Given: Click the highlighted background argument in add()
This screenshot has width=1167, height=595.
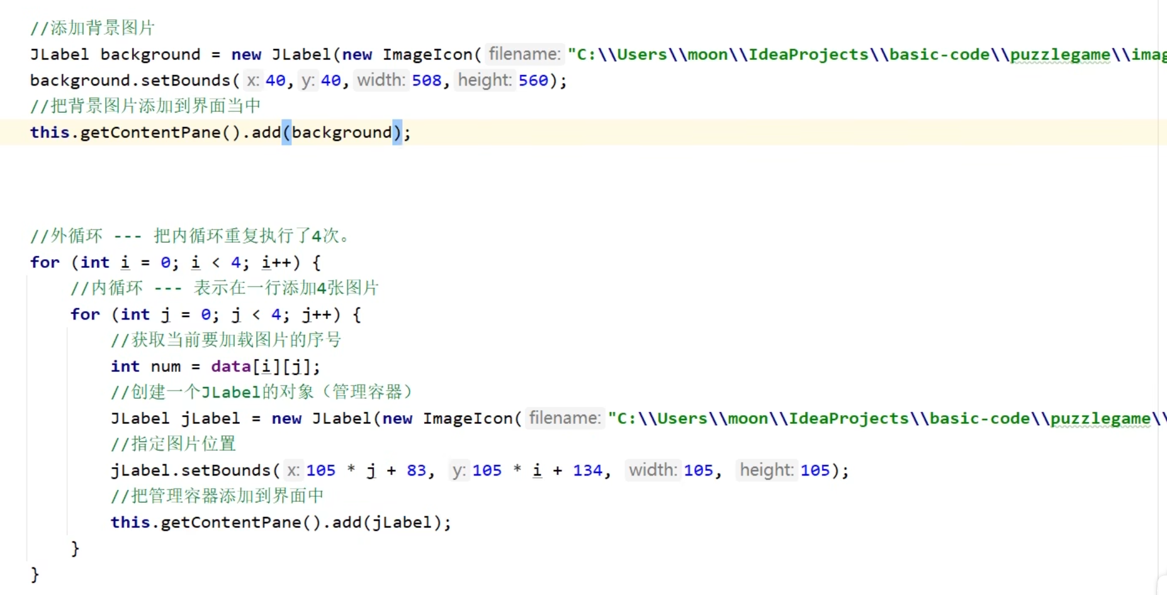Looking at the screenshot, I should [342, 133].
